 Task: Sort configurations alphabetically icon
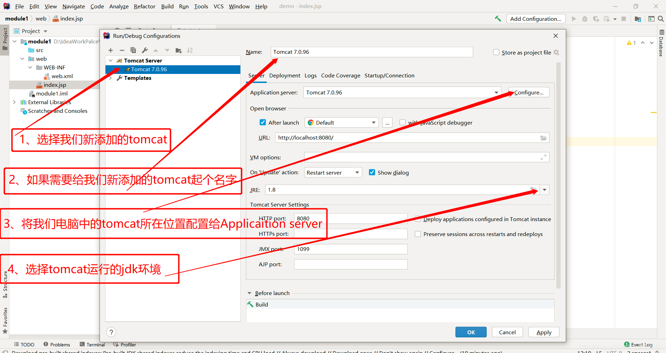click(190, 50)
